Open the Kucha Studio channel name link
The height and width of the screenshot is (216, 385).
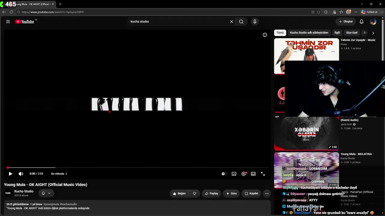[x=24, y=191]
